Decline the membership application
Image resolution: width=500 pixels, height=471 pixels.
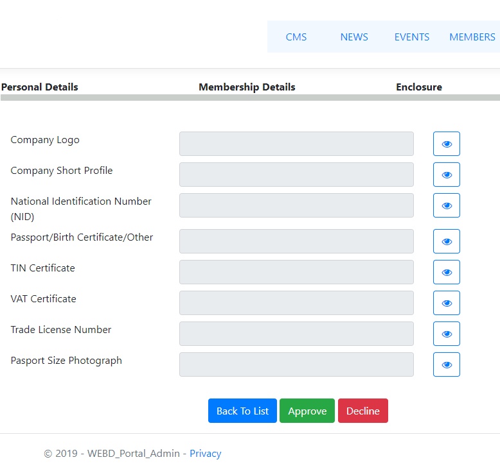pos(363,411)
